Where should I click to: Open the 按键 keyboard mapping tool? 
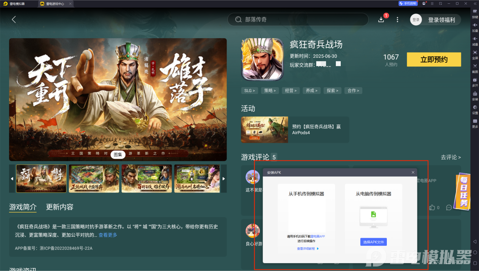(475, 13)
